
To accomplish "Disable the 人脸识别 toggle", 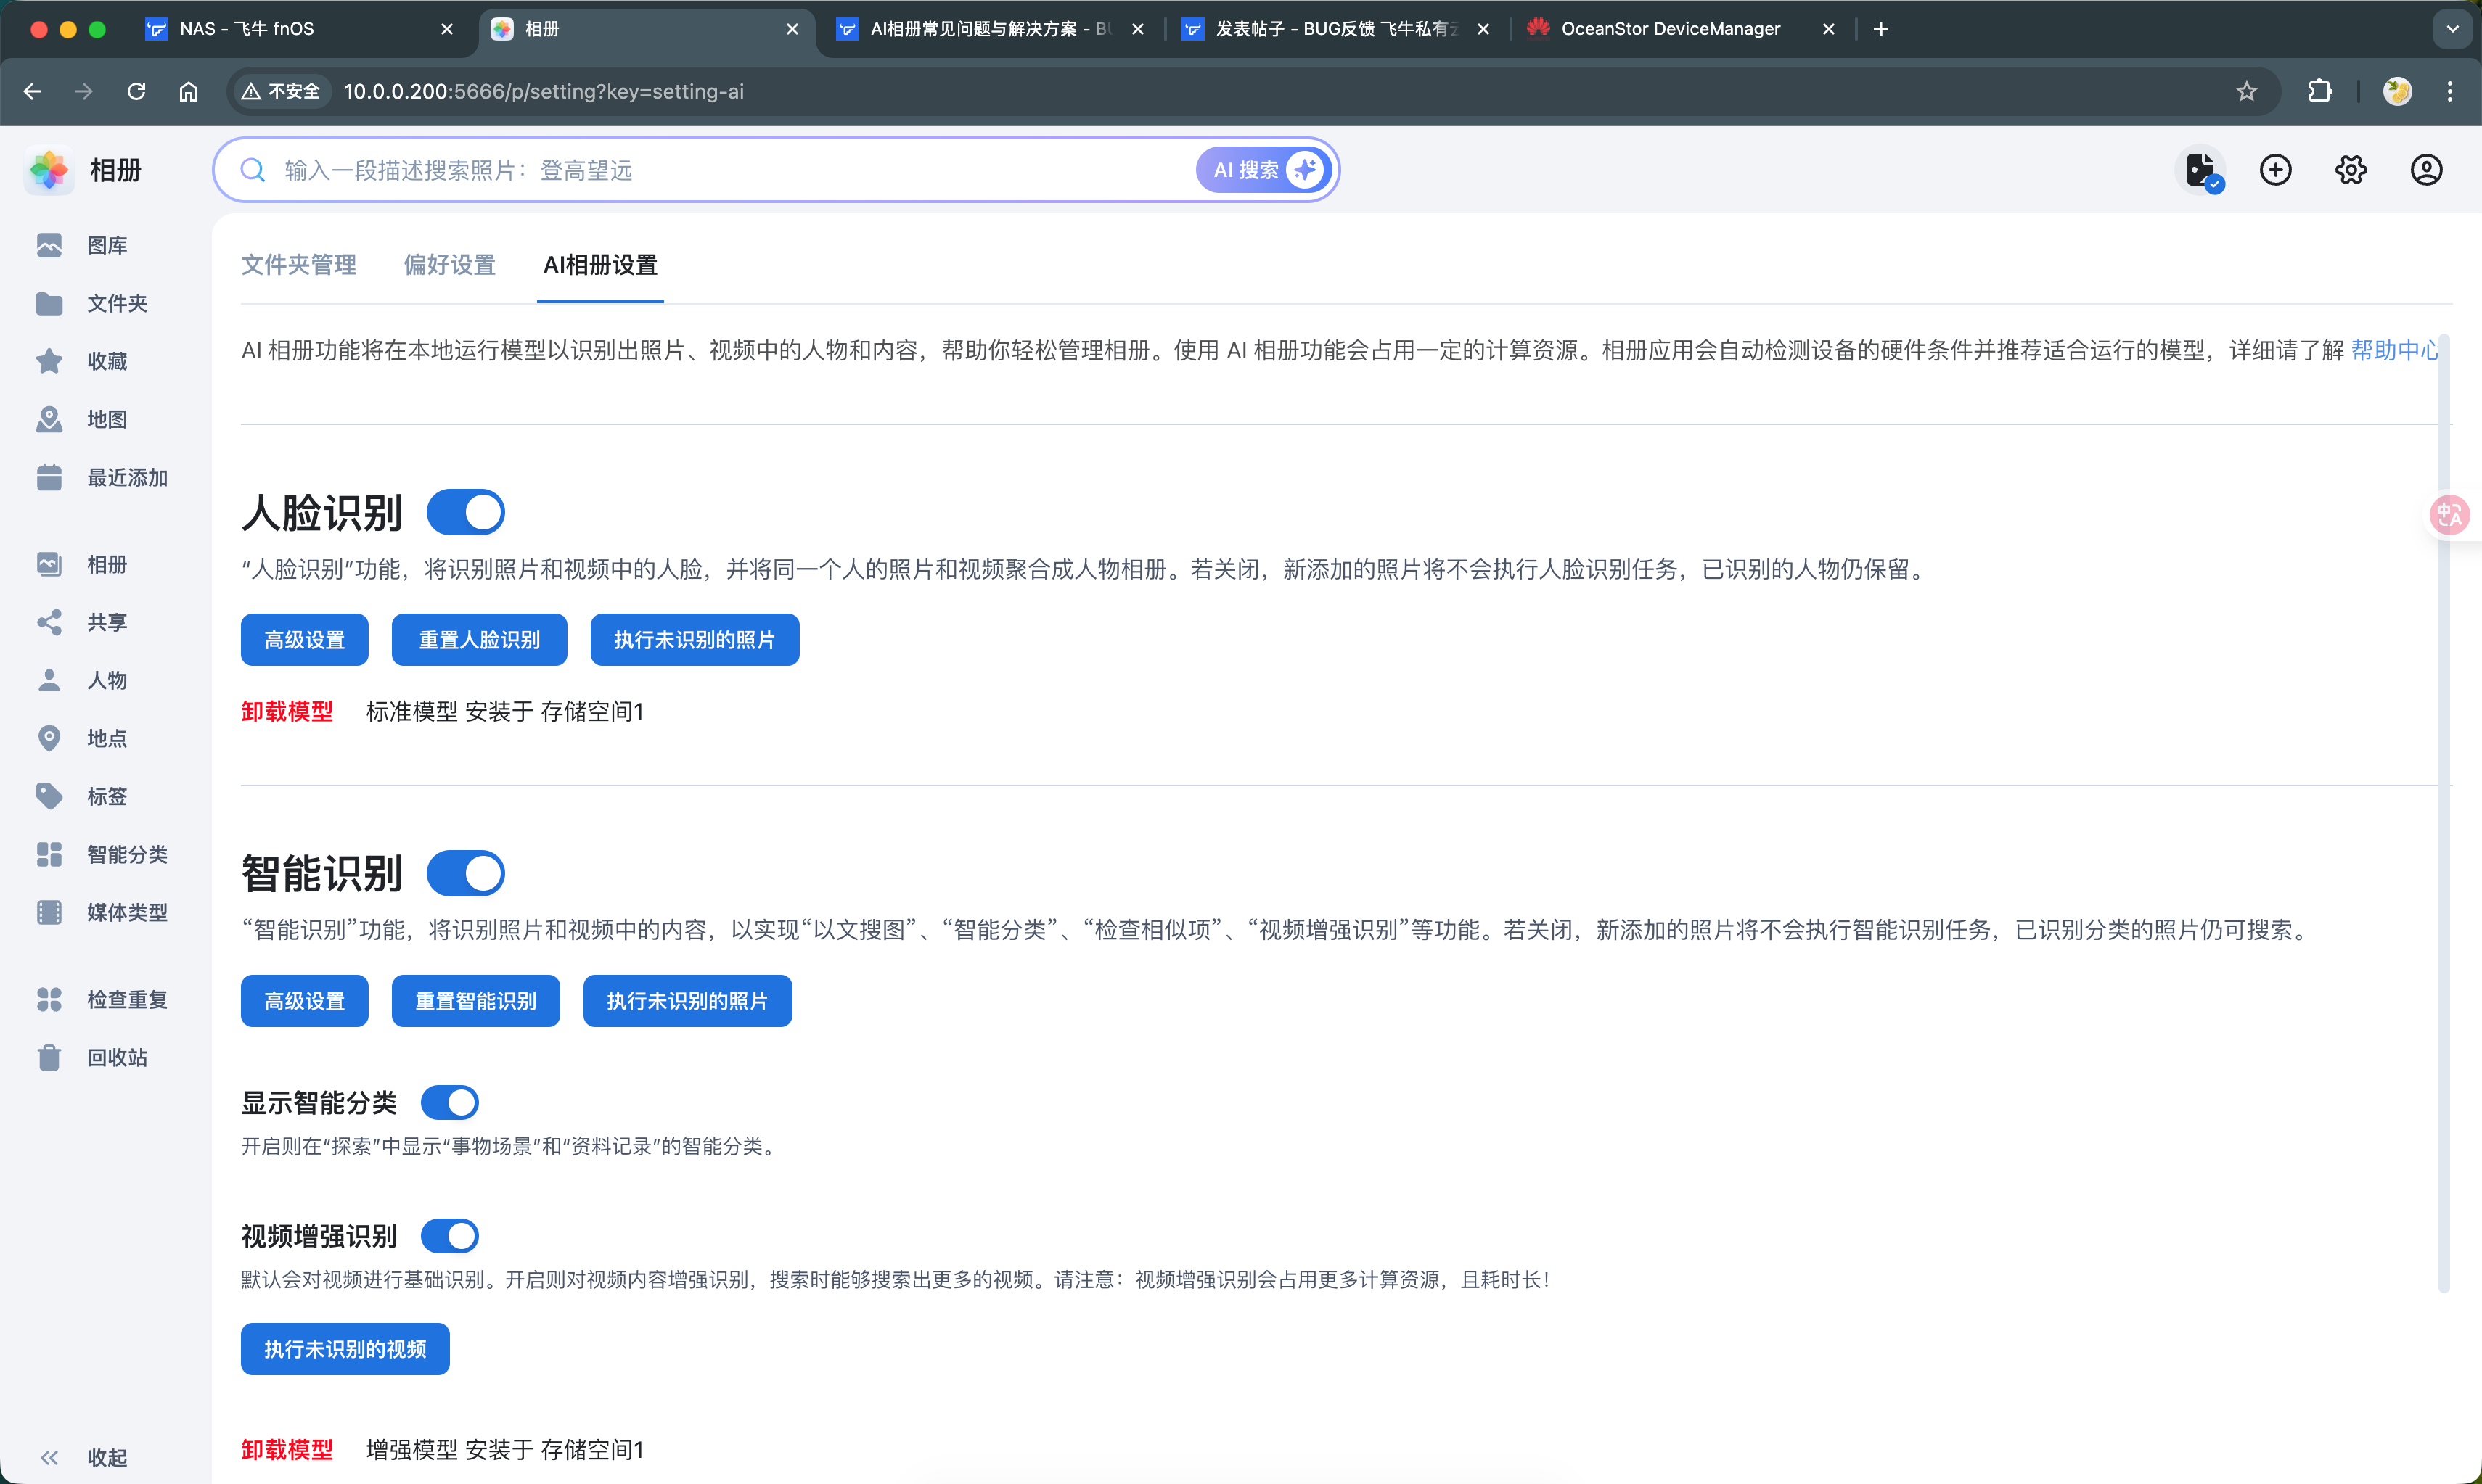I will click(x=465, y=512).
